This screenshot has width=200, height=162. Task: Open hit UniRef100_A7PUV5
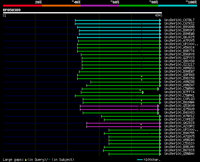click(179, 41)
